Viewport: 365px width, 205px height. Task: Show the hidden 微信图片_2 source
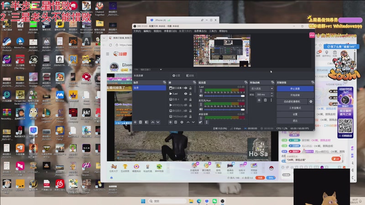click(x=186, y=111)
